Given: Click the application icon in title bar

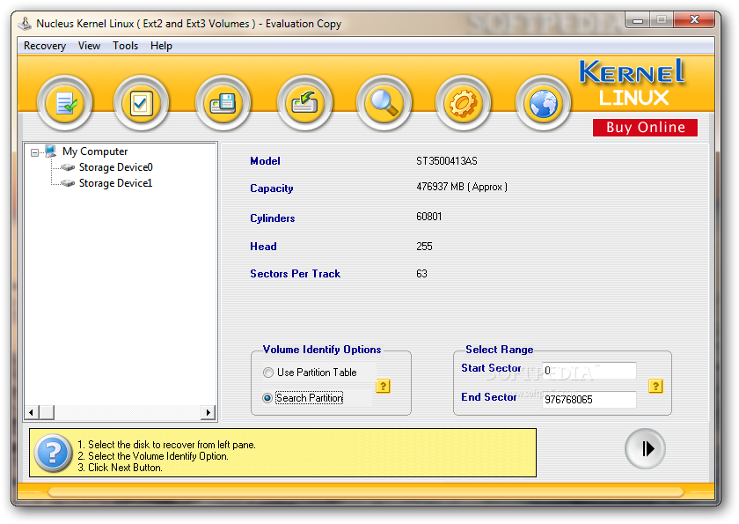Looking at the screenshot, I should click(x=25, y=23).
